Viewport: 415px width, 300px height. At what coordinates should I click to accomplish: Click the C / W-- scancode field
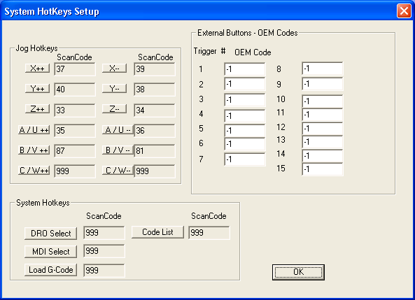point(155,171)
